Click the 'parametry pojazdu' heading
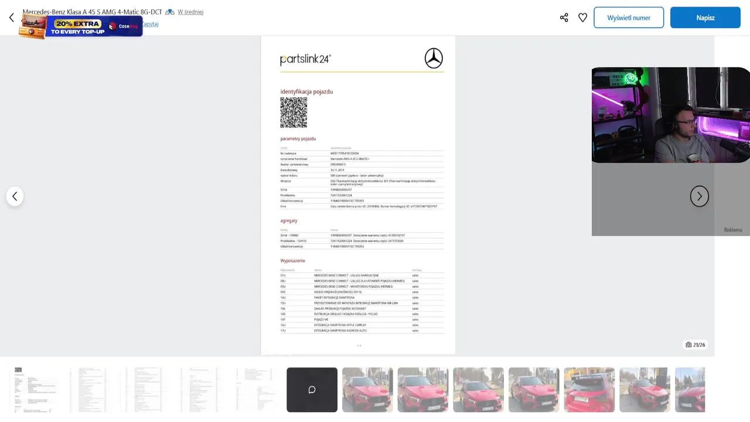750x422 pixels. [298, 139]
